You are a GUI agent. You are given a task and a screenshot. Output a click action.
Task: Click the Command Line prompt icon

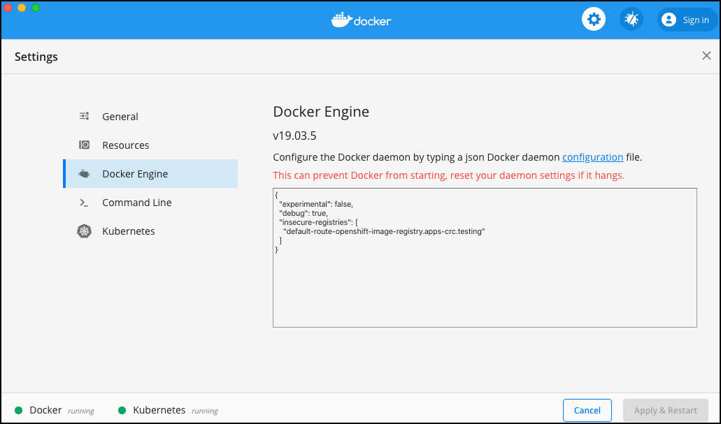[84, 203]
